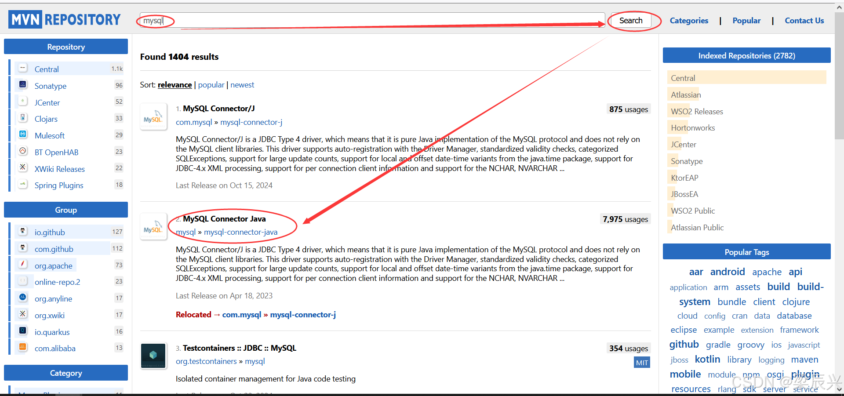Click the android popular tag

click(x=728, y=272)
